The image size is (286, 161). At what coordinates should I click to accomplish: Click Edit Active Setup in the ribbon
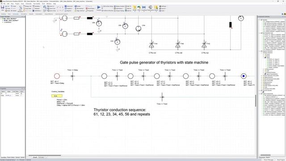(107, 6)
